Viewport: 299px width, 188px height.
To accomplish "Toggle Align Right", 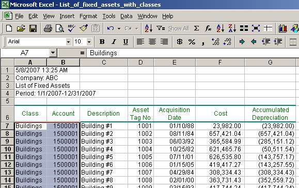I will tap(164, 41).
